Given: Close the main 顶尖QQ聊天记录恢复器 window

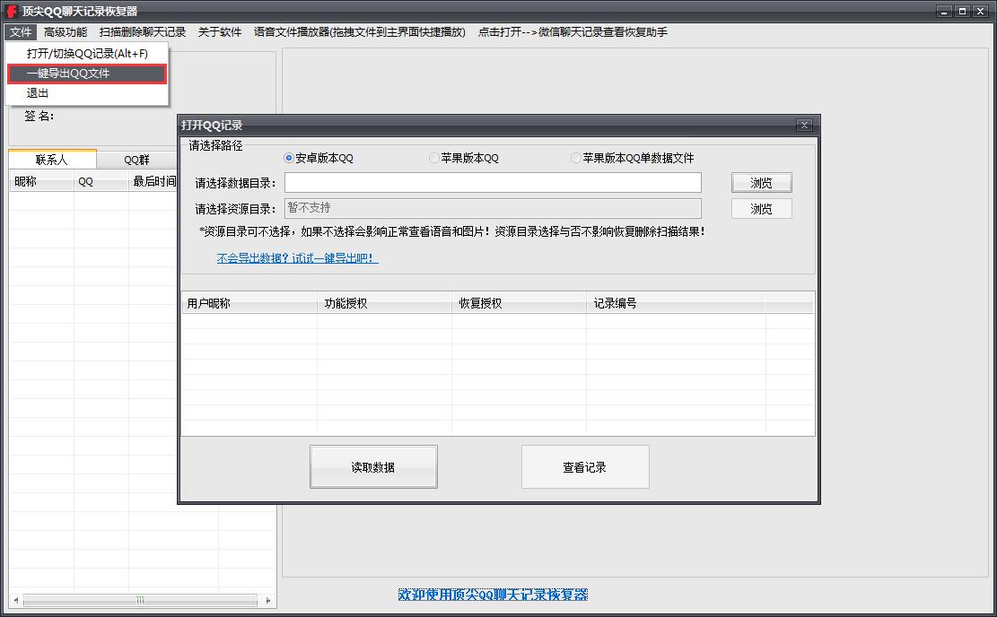Looking at the screenshot, I should (x=981, y=12).
